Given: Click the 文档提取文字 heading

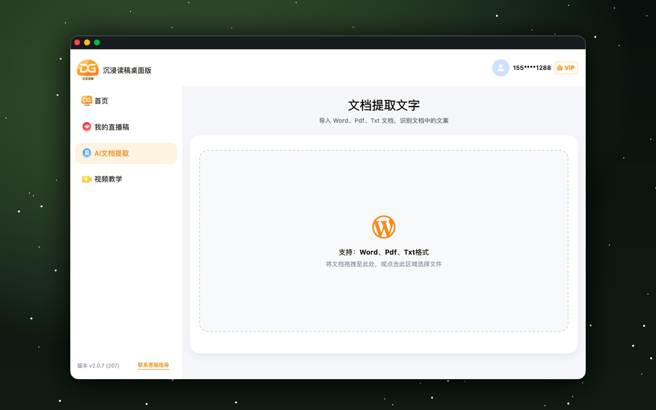Looking at the screenshot, I should (384, 105).
